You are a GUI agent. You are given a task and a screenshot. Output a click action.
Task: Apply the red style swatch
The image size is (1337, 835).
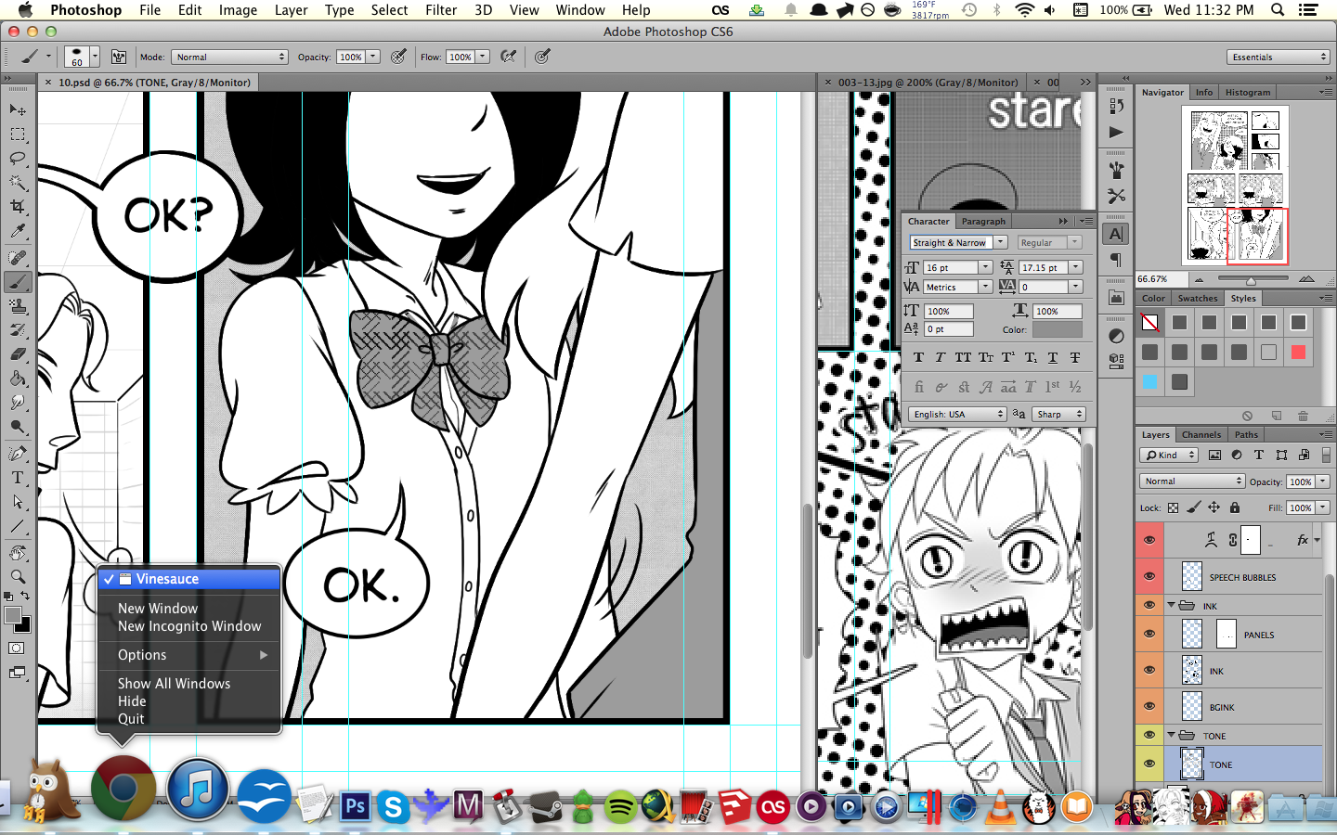(1298, 352)
